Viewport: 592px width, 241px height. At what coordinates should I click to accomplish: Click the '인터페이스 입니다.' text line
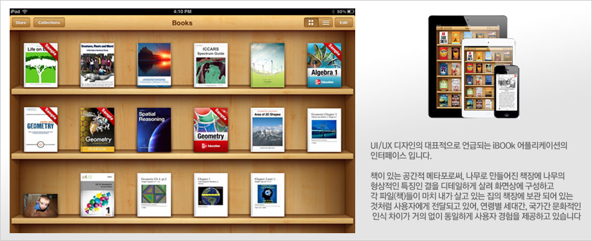coord(401,155)
